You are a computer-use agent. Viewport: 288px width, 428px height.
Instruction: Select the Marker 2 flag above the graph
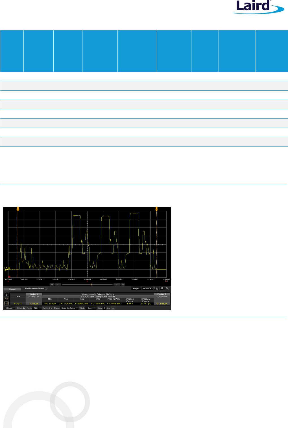click(156, 209)
